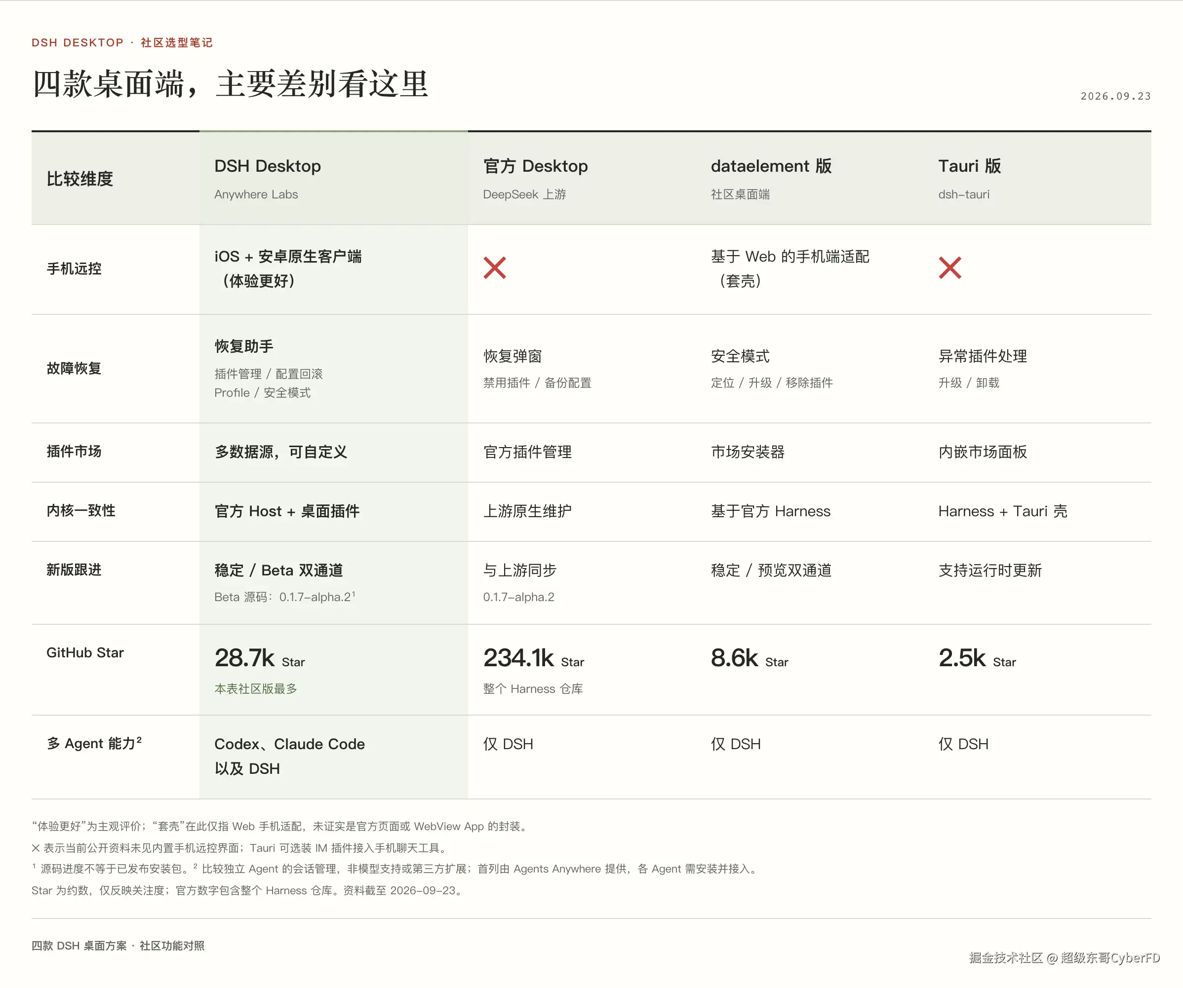Click the iOS + 安卓原生客户端 cell

pyautogui.click(x=288, y=268)
